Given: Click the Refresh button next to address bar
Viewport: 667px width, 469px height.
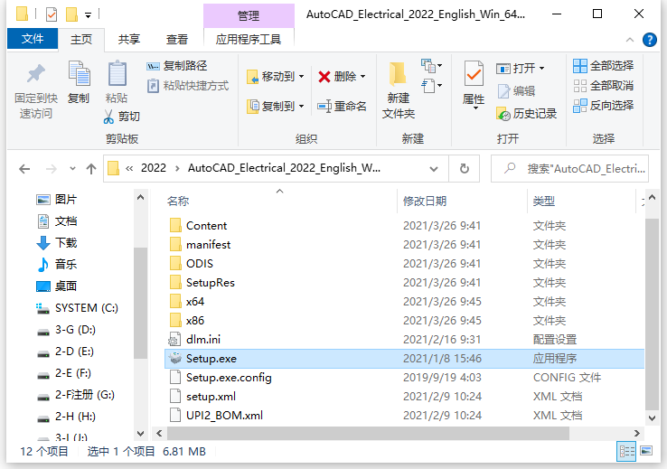Looking at the screenshot, I should pos(465,169).
